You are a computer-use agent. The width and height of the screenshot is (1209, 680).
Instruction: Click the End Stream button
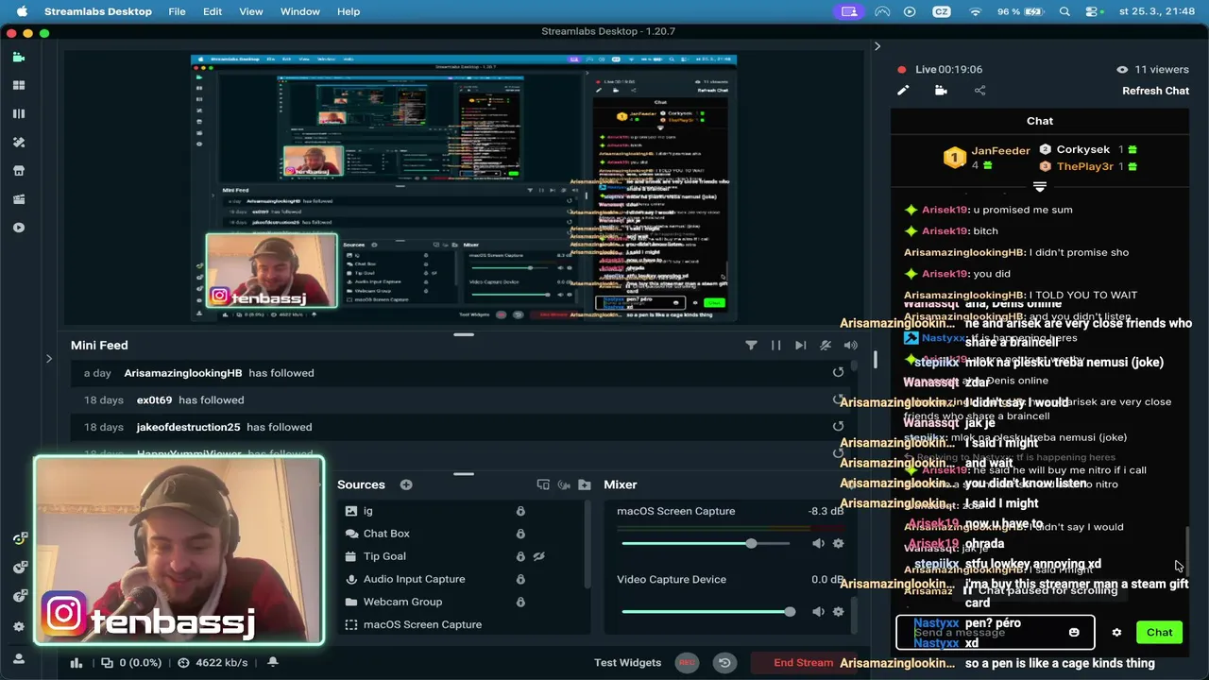[x=803, y=663]
